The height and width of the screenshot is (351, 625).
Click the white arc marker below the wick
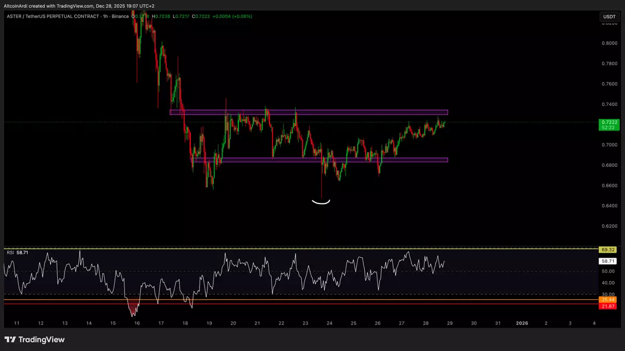pyautogui.click(x=321, y=201)
